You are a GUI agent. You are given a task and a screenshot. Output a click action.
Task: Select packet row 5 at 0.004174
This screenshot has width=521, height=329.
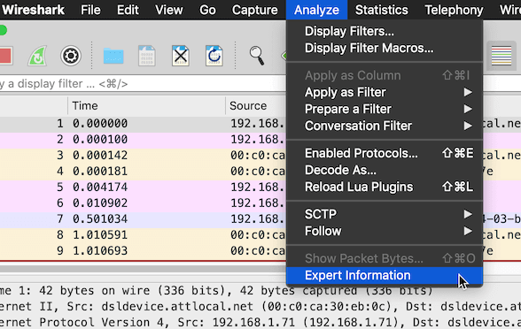(143, 187)
